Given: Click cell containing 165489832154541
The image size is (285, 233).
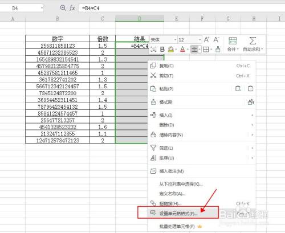Looking at the screenshot, I should tap(58, 59).
